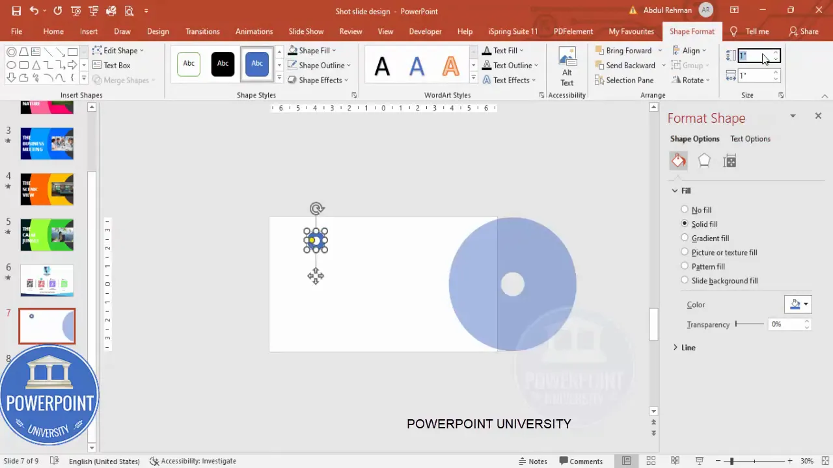This screenshot has width=833, height=468.
Task: Switch to Slide Sorter view icon
Action: [650, 461]
